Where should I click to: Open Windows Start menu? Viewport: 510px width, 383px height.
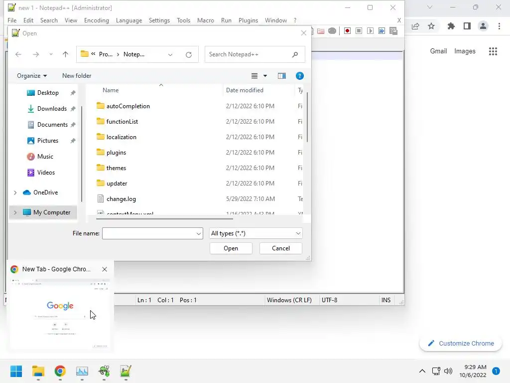pyautogui.click(x=16, y=371)
